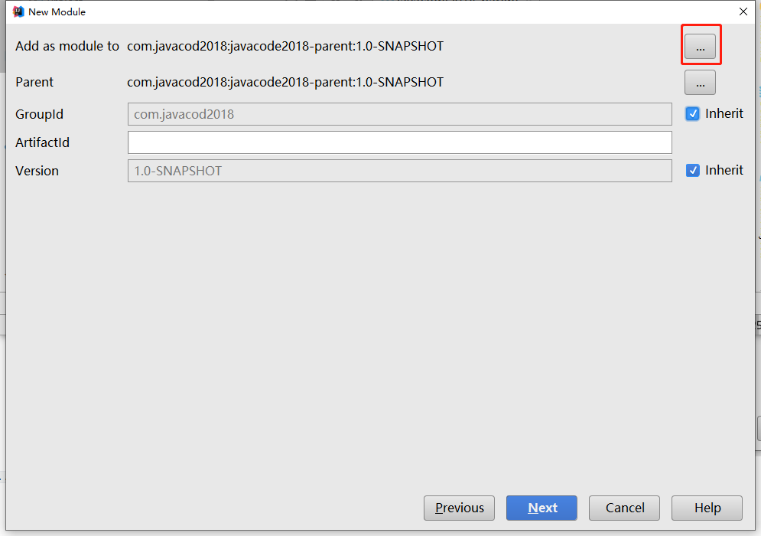Click the ArtifactId label

(42, 142)
